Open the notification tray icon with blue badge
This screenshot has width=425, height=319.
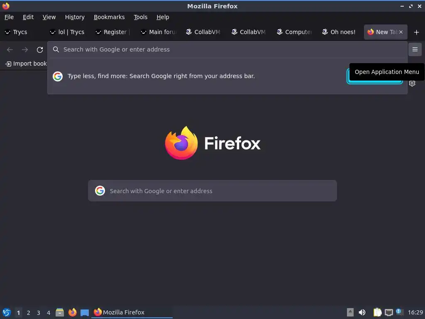point(400,312)
